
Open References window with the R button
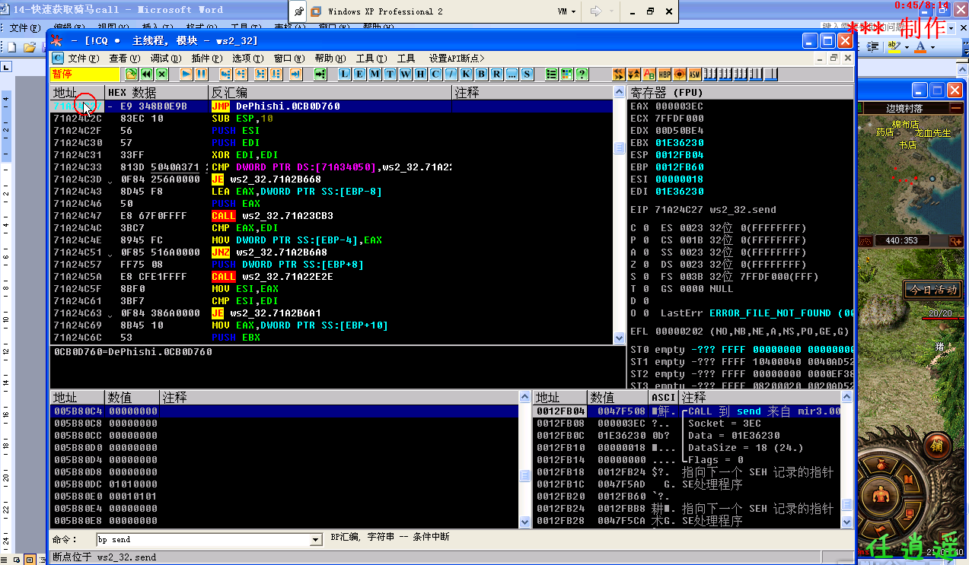coord(497,74)
